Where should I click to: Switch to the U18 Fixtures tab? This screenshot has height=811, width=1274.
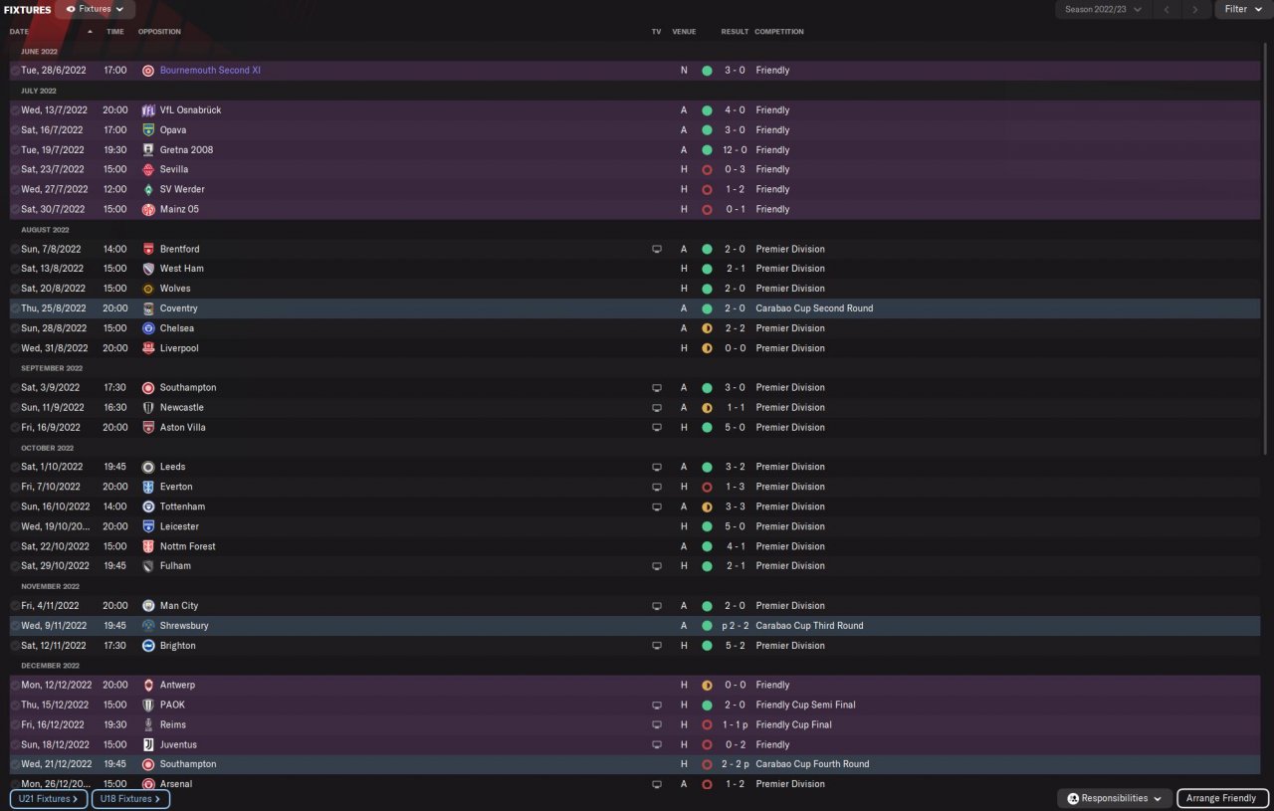coord(130,798)
